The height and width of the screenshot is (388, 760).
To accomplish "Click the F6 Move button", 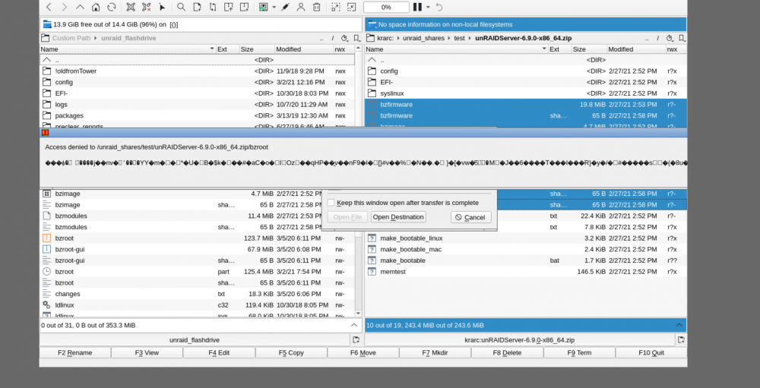I will [363, 352].
